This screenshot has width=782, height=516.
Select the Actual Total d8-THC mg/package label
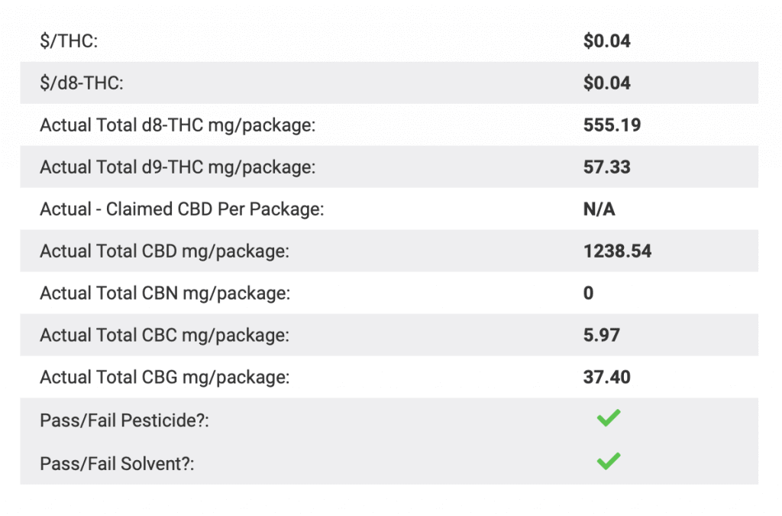click(x=177, y=125)
